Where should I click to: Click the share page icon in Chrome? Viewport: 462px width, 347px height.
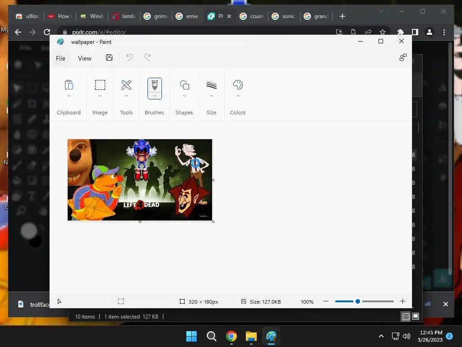click(368, 32)
